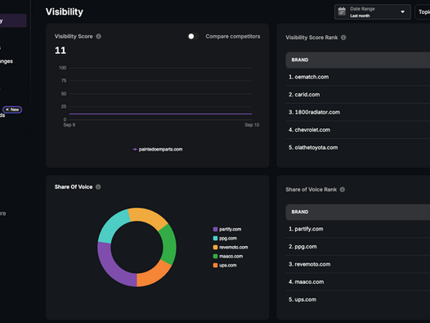Image resolution: width=430 pixels, height=323 pixels.
Task: Click the orange ups.com legend swatch
Action: tap(215, 266)
